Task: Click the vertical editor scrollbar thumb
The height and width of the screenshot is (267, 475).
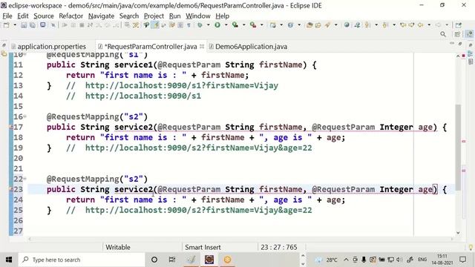Action: pyautogui.click(x=458, y=147)
